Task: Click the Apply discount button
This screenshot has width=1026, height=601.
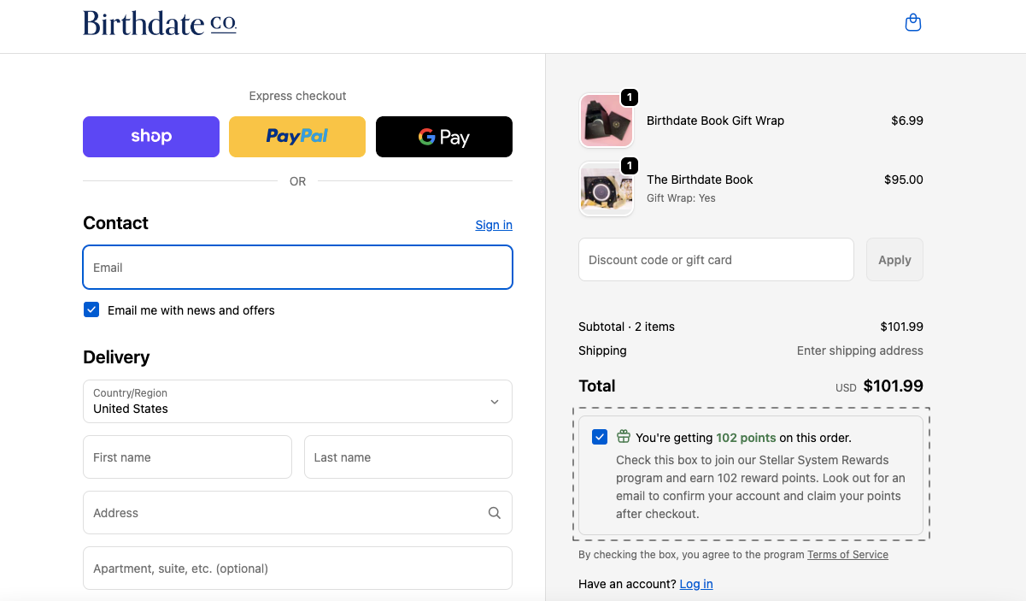Action: (894, 259)
